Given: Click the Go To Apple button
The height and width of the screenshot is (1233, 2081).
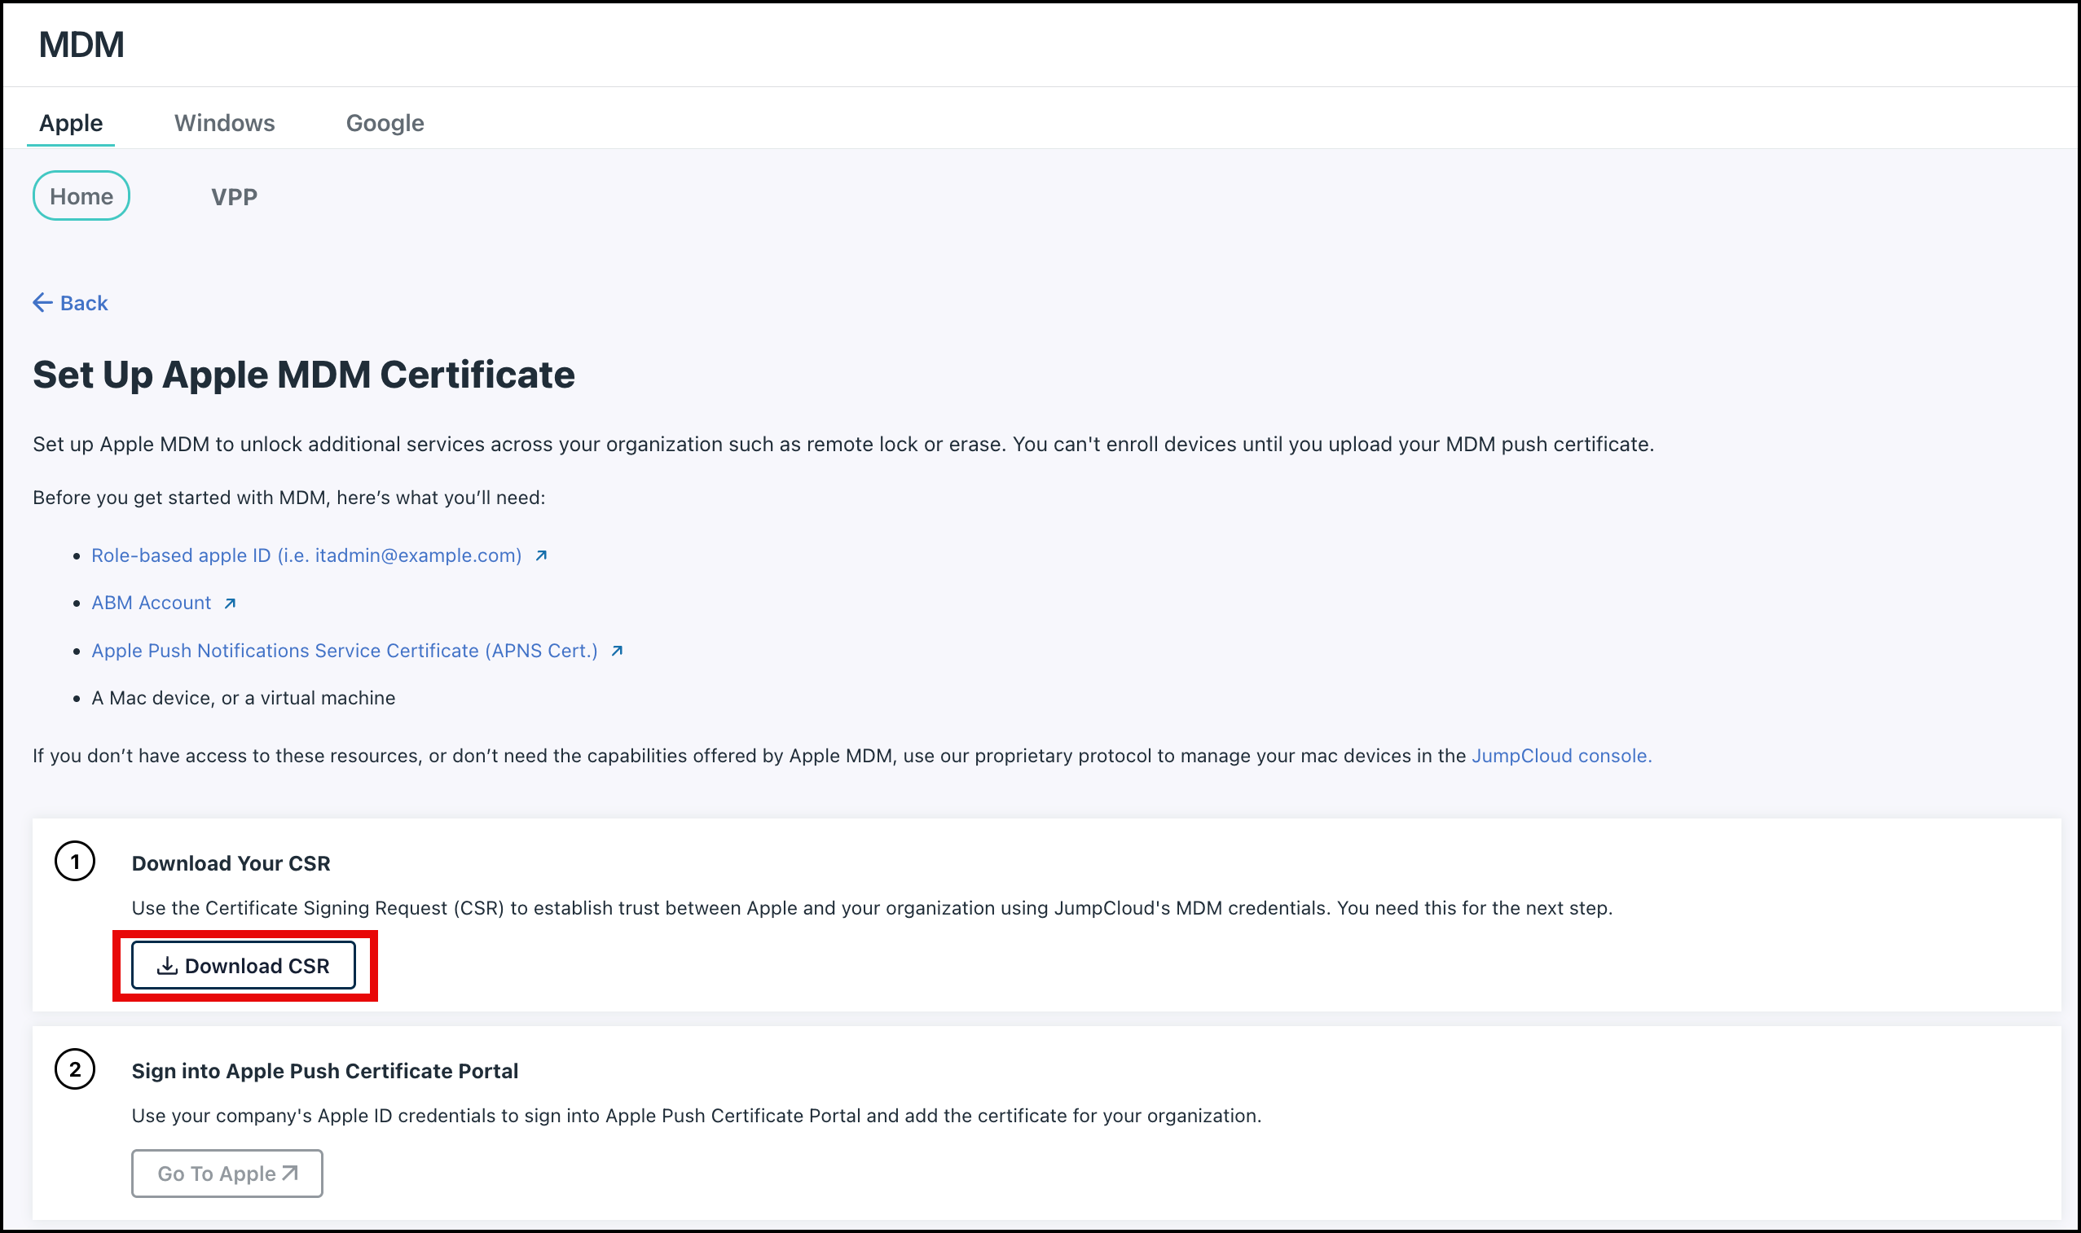Looking at the screenshot, I should [226, 1173].
